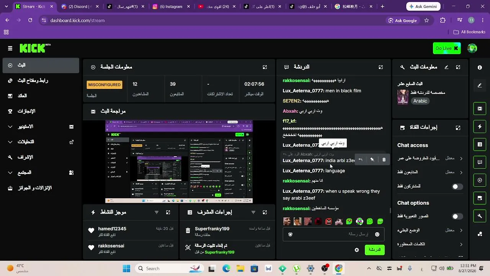Send the message with the green الدردشة button
This screenshot has width=490, height=276.
374,250
